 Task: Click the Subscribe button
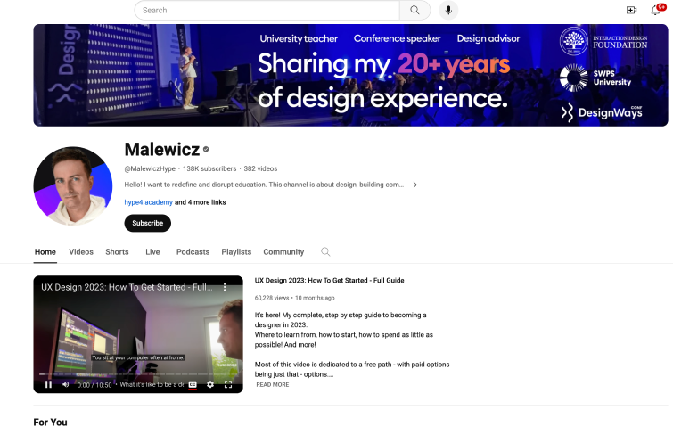tap(147, 223)
